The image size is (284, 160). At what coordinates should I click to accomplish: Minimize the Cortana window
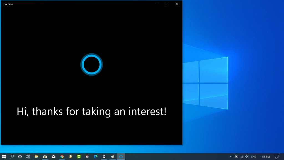157,4
